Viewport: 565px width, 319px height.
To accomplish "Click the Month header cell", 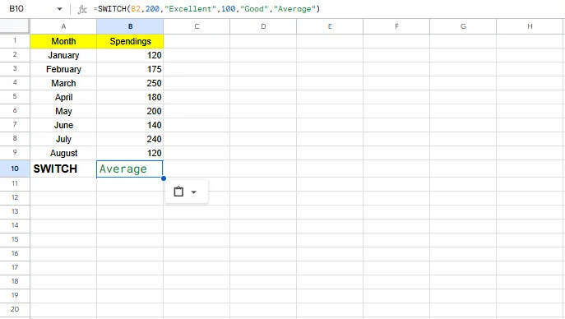I will click(63, 41).
